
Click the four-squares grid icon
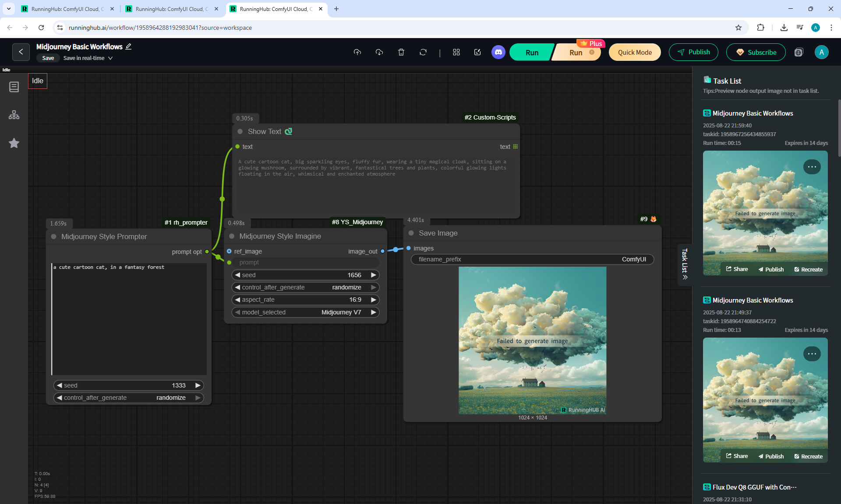point(456,52)
